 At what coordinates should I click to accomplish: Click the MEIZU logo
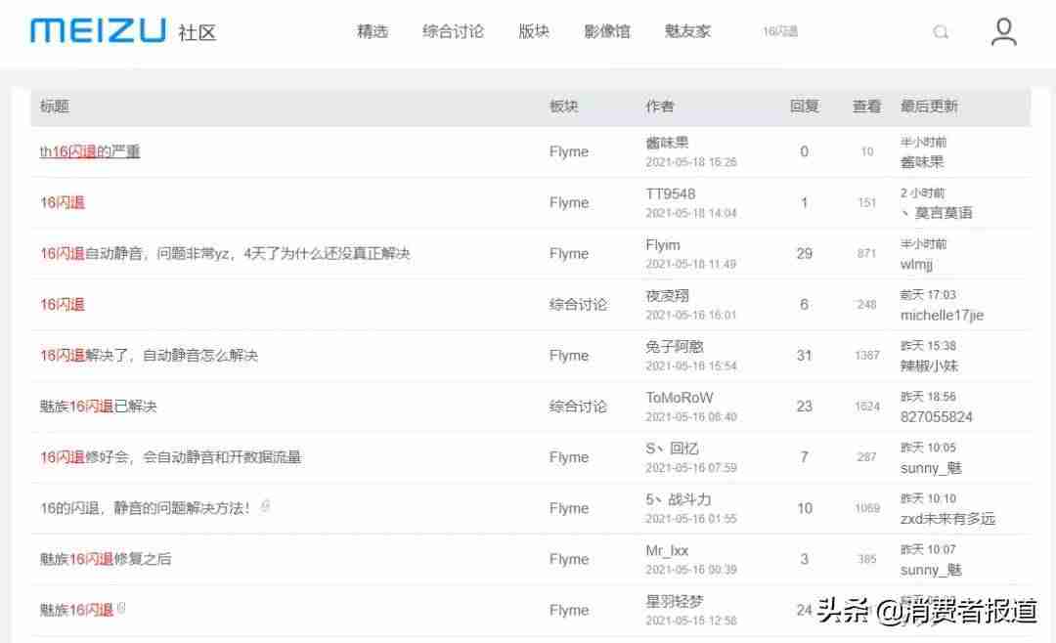98,31
